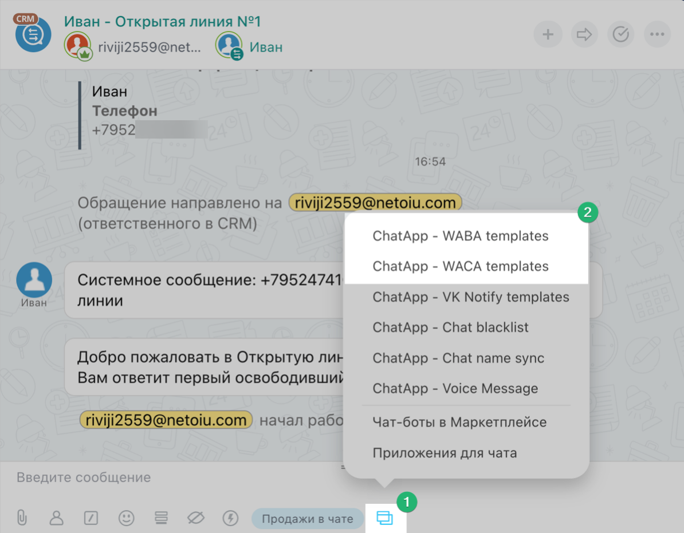Screen dimensions: 684x533
Task: Select ChatApp - WABA templates
Action: pyautogui.click(x=460, y=236)
